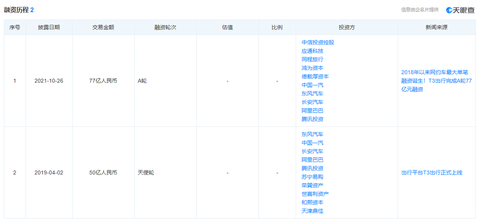This screenshot has height=223, width=482.
Task: Select the date cell 2019-04-02
Action: click(49, 173)
